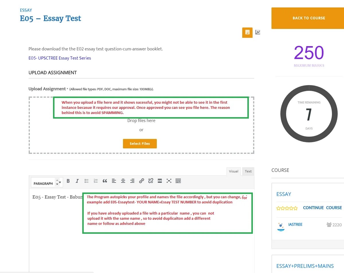The height and width of the screenshot is (273, 344).
Task: Insert the Read More tag
Action: click(160, 181)
